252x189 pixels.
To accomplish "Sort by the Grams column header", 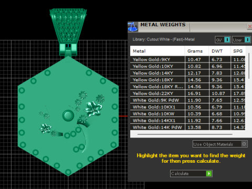I will (197, 51).
